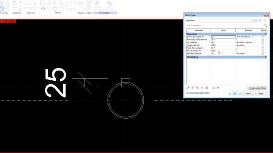Viewport: 273px width, 153px height.
Task: Click the Parameter column header
Action: coord(199,31)
